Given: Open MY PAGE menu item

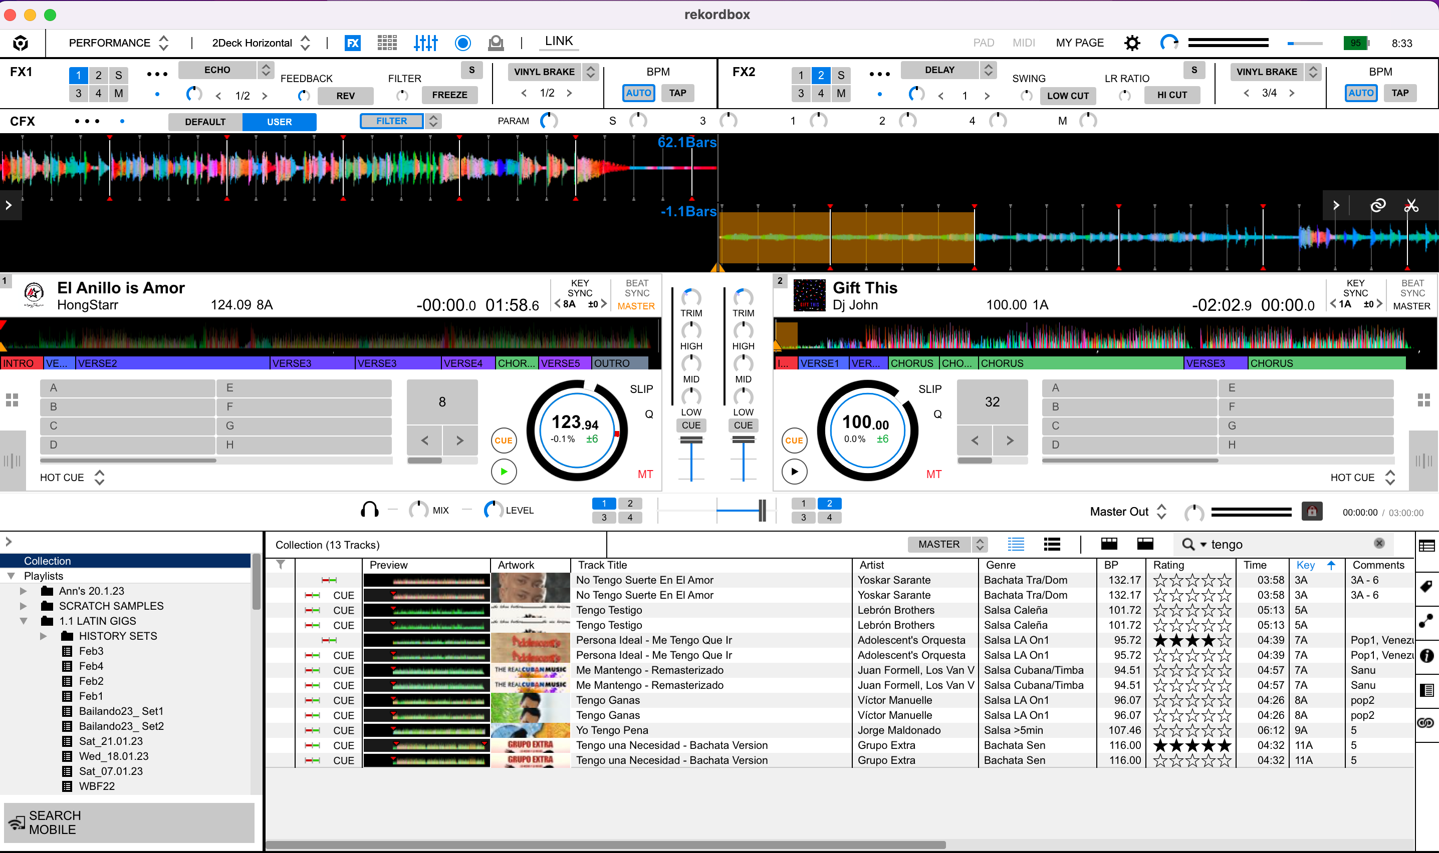Looking at the screenshot, I should click(1080, 43).
